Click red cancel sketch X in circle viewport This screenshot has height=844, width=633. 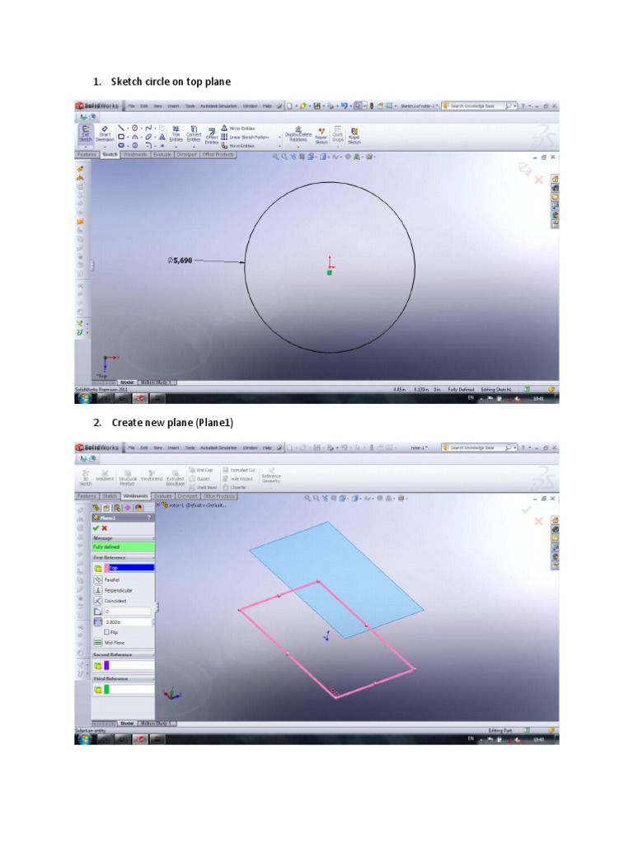click(538, 179)
